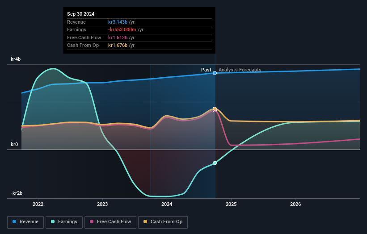Viewport: 367px width, 234px height.
Task: Select the 2022 x-axis label
Action: point(38,204)
